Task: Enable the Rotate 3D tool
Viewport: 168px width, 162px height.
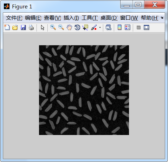Action: point(77,28)
